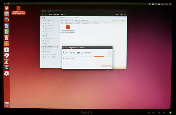Open the sound volume indicator in top panel
This screenshot has height=115, width=176.
163,4
